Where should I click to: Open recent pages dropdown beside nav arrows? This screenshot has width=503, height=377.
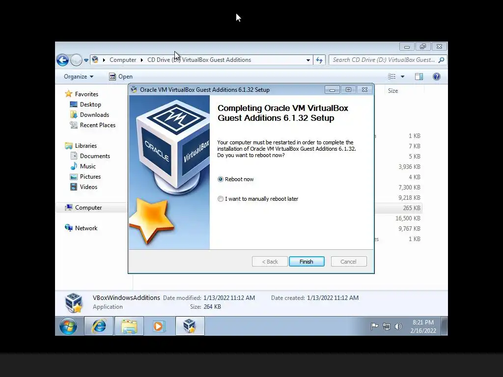pyautogui.click(x=86, y=60)
